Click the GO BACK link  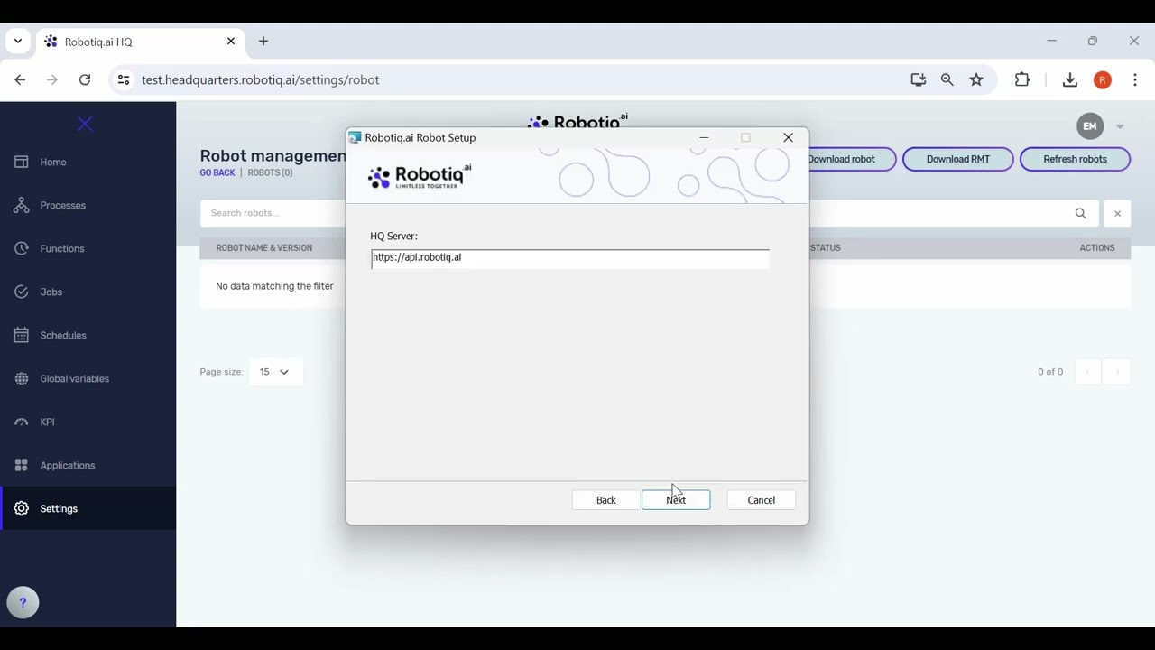coord(217,173)
